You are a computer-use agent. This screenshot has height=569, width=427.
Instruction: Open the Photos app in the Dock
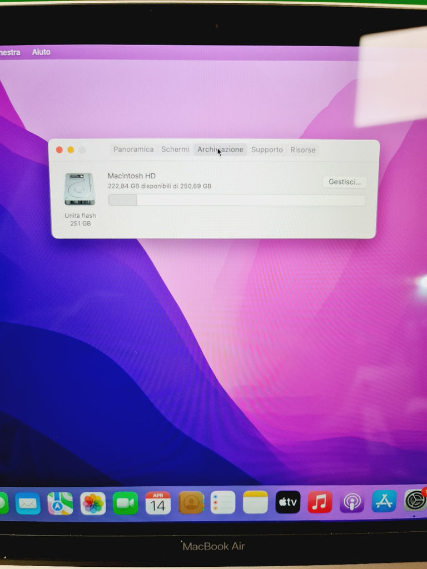[93, 503]
